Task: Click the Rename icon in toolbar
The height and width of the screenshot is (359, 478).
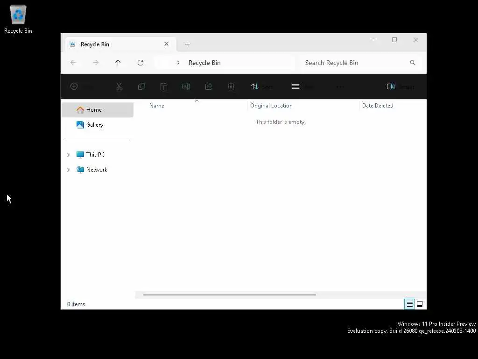Action: tap(186, 86)
